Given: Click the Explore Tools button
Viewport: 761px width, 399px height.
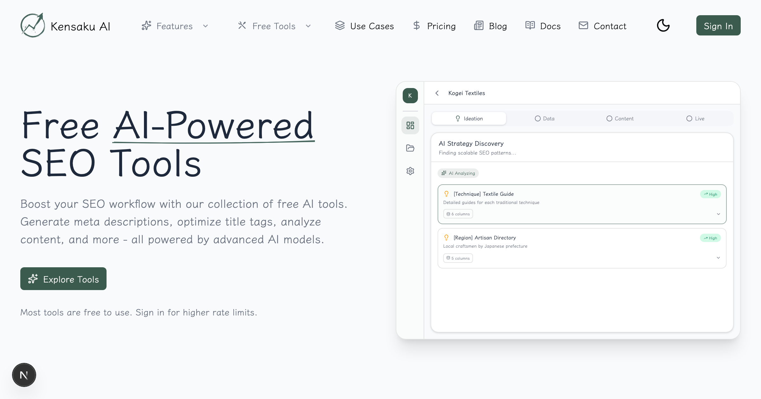Looking at the screenshot, I should (63, 279).
